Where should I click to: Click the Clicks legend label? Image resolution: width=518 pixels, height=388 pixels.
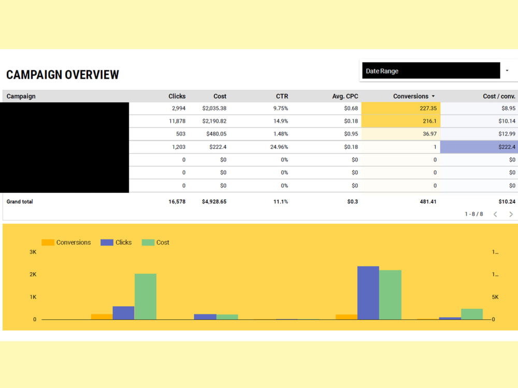click(124, 243)
